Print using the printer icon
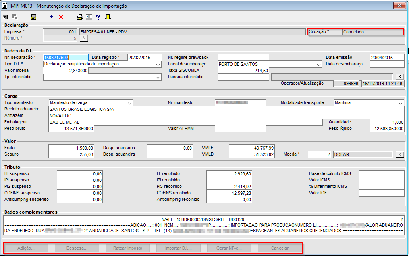This screenshot has width=409, height=256. point(80,17)
